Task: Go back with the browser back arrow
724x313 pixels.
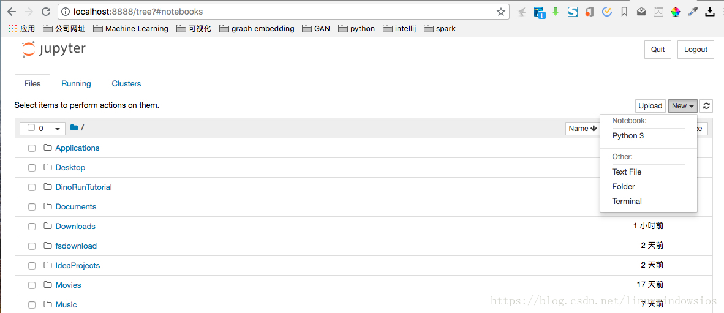Action: pos(12,12)
